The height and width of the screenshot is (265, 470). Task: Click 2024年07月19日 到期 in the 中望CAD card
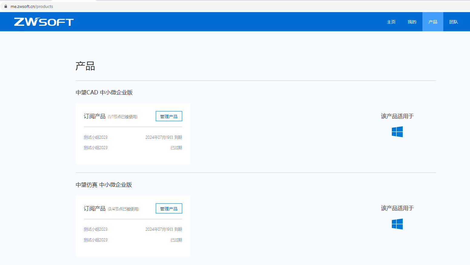point(164,137)
